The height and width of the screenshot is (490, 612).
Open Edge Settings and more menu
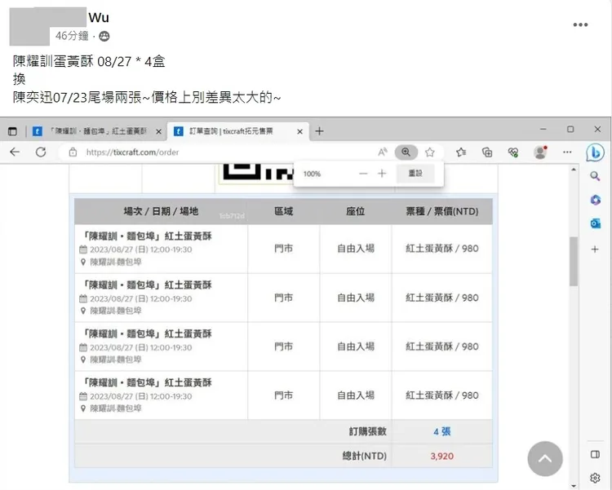tap(567, 152)
